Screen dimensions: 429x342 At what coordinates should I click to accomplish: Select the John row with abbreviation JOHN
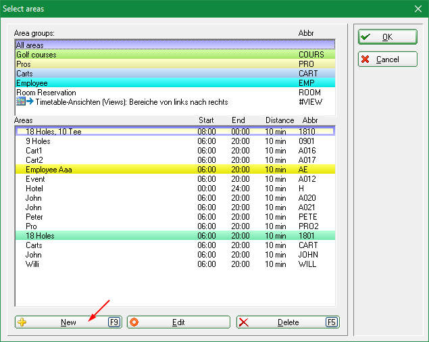[175, 255]
